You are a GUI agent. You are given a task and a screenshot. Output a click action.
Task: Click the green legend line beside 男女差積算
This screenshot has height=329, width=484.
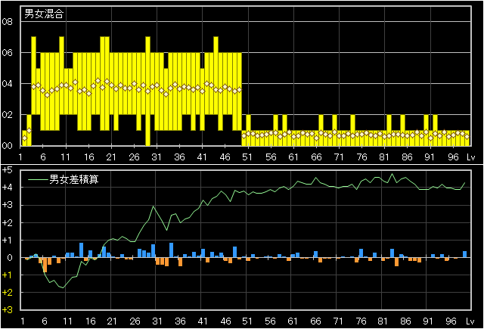(39, 179)
